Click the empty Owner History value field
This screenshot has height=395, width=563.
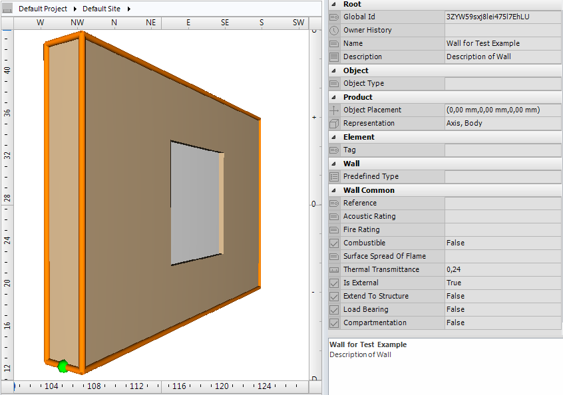pyautogui.click(x=502, y=30)
